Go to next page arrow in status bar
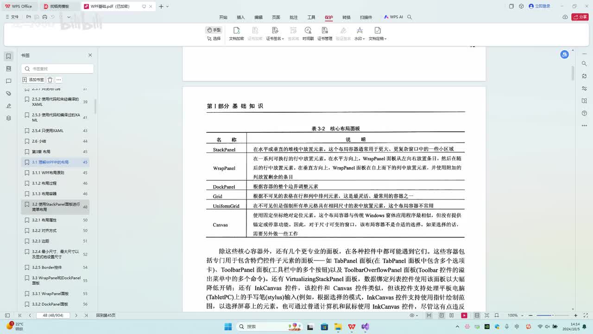Image resolution: width=593 pixels, height=334 pixels. coord(76,315)
